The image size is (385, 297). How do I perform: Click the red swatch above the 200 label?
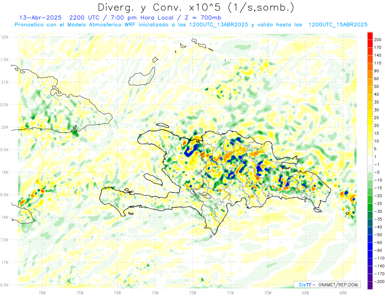[370, 36]
